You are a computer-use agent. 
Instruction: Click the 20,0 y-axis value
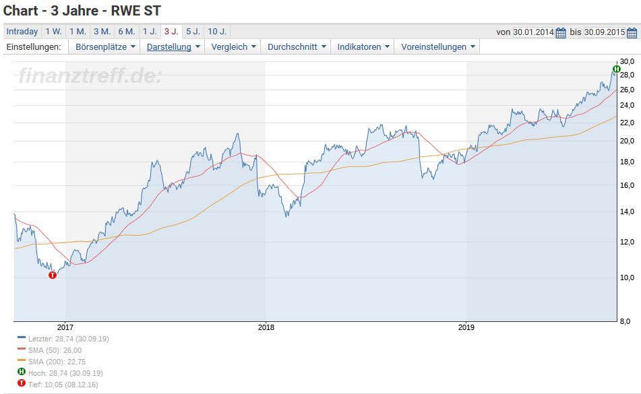tap(627, 141)
